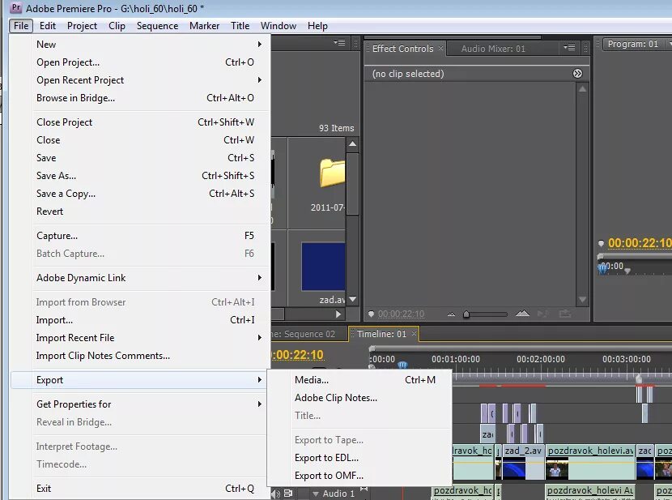
Task: Open the Clip menu
Action: pos(117,26)
